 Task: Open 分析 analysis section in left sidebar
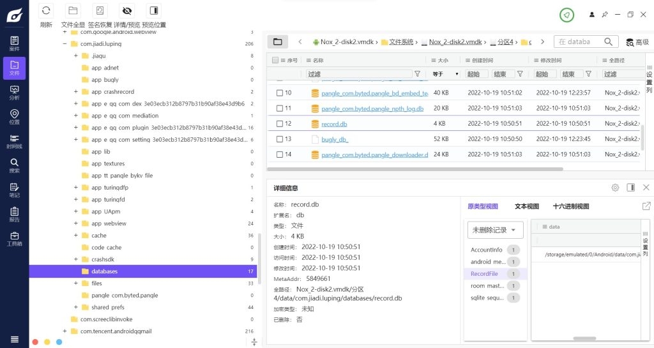14,92
